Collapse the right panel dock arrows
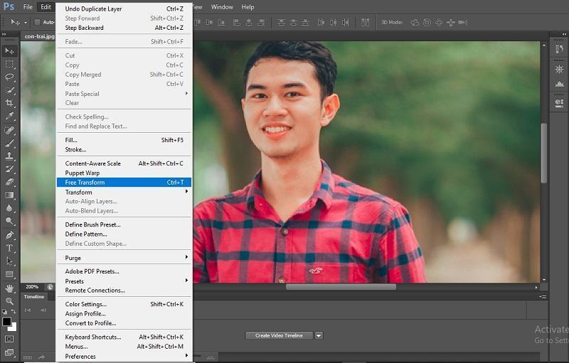 tap(564, 34)
